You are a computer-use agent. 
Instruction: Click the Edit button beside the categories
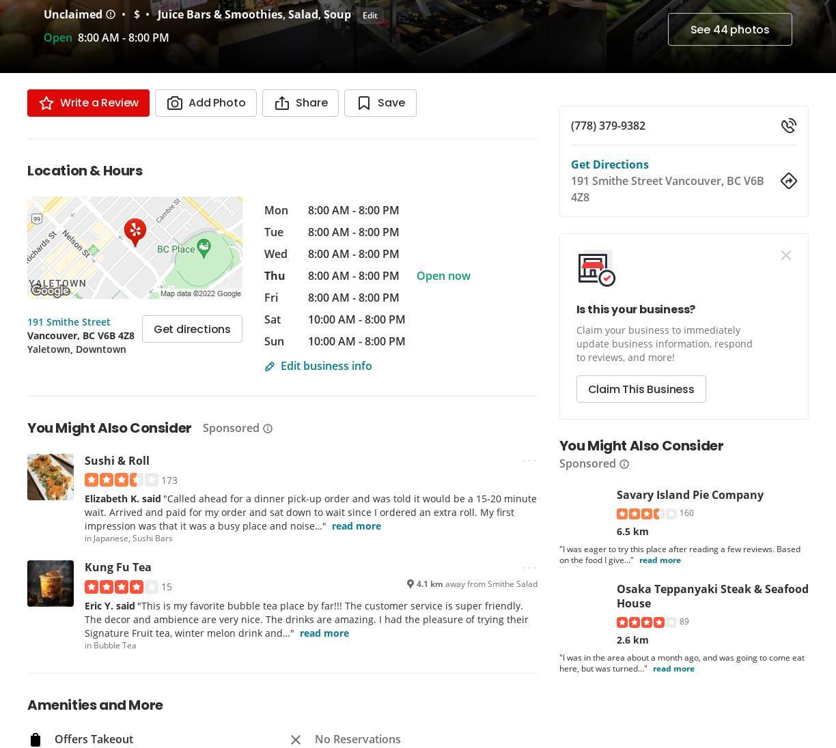370,16
